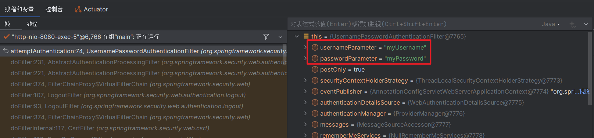This screenshot has height=138, width=594.
Task: Click the 'this' object stack icon
Action: [x=306, y=36]
